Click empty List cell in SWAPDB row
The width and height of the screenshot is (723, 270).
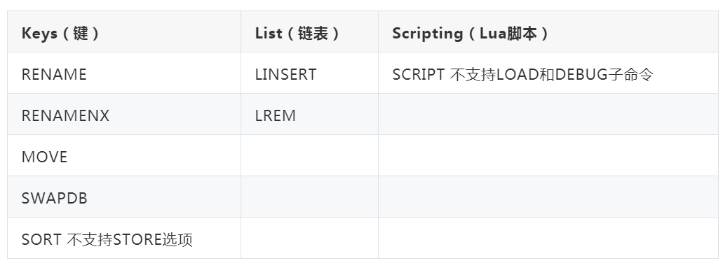pyautogui.click(x=309, y=197)
